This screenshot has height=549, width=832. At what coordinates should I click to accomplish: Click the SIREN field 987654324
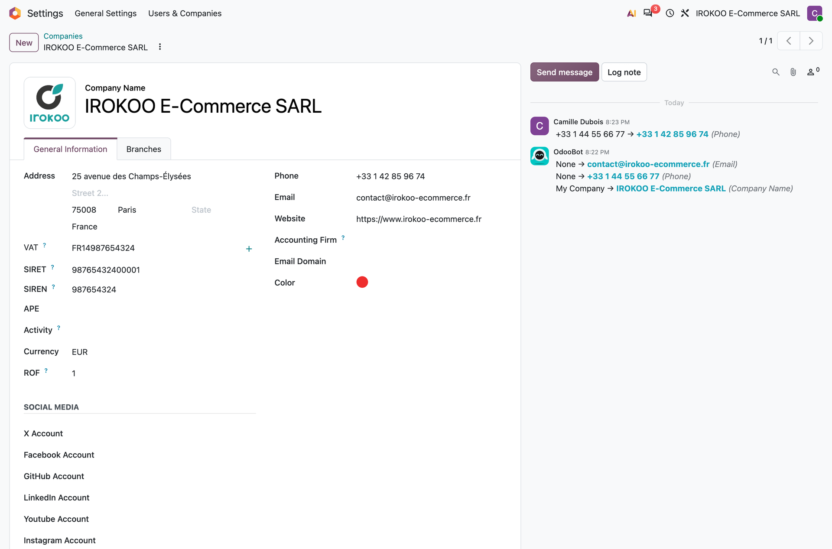[x=162, y=289]
